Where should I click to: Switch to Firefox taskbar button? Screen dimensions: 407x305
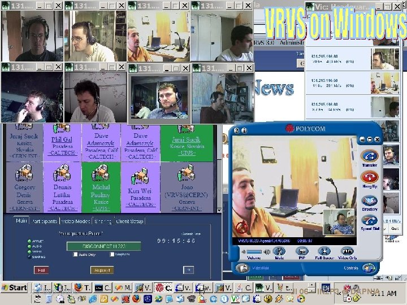pyautogui.click(x=82, y=287)
